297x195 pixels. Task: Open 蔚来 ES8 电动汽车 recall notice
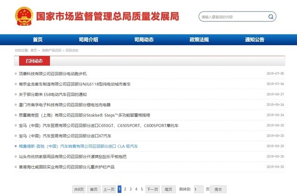tap(52, 94)
